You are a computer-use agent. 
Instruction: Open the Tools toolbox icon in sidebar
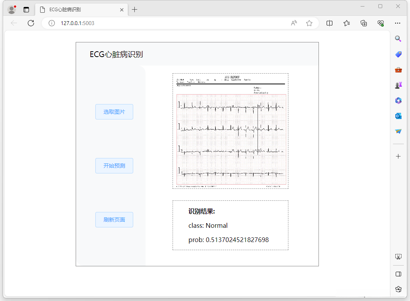pos(398,69)
